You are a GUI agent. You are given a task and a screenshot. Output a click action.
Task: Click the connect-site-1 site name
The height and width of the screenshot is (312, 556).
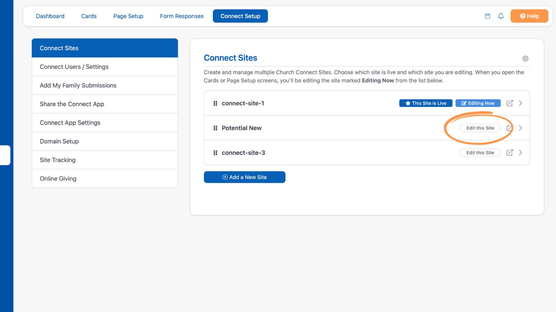[243, 103]
